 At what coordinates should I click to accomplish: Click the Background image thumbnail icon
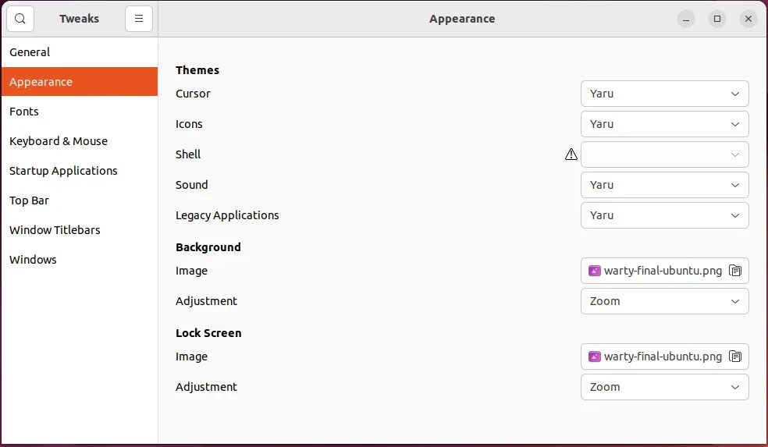point(595,271)
